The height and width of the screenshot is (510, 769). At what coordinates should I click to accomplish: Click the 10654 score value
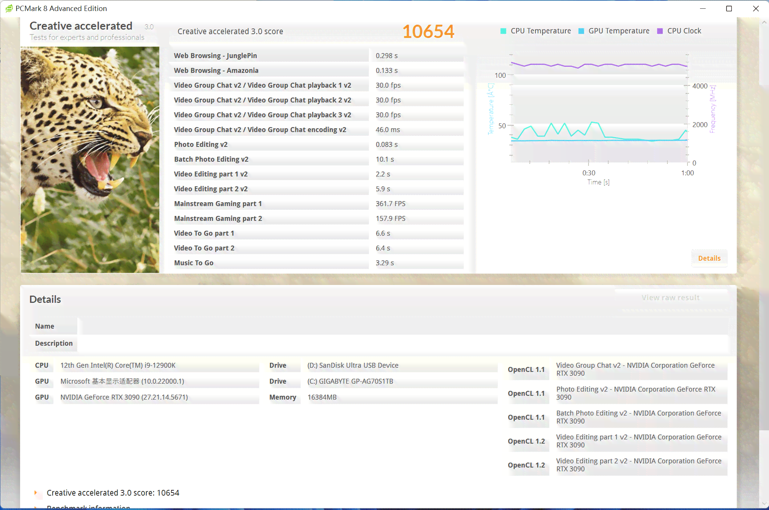coord(428,31)
